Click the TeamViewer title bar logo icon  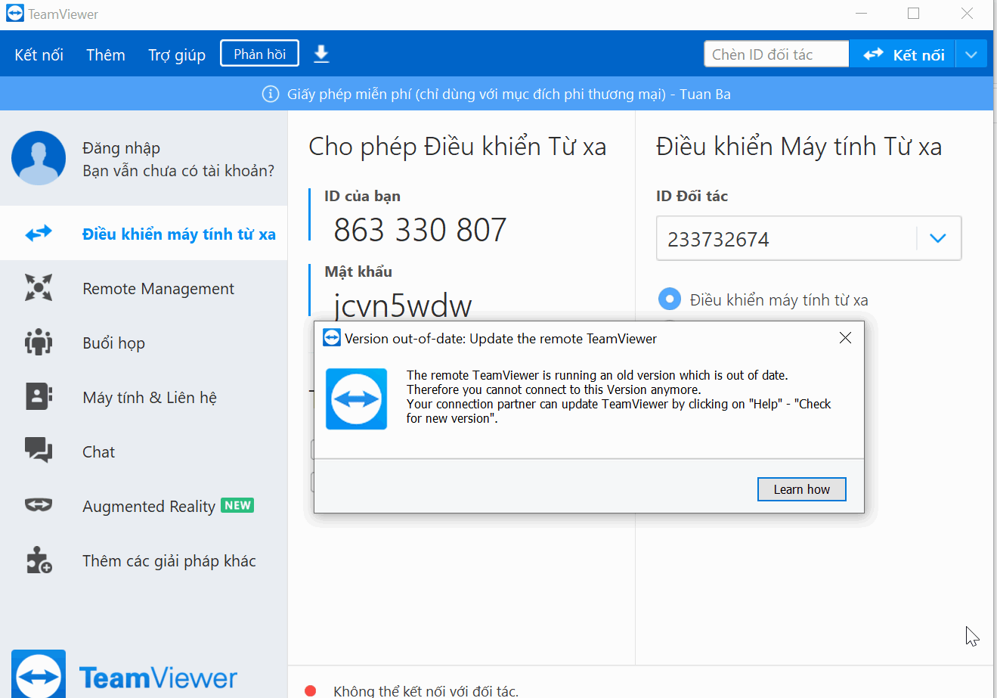click(x=15, y=14)
